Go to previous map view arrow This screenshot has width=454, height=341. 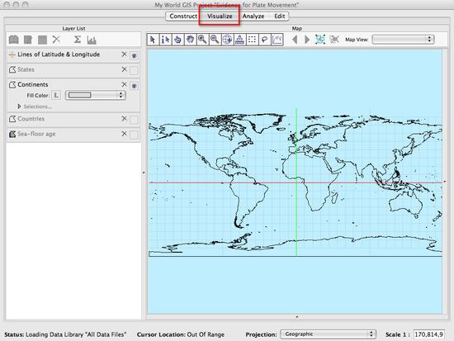[295, 40]
